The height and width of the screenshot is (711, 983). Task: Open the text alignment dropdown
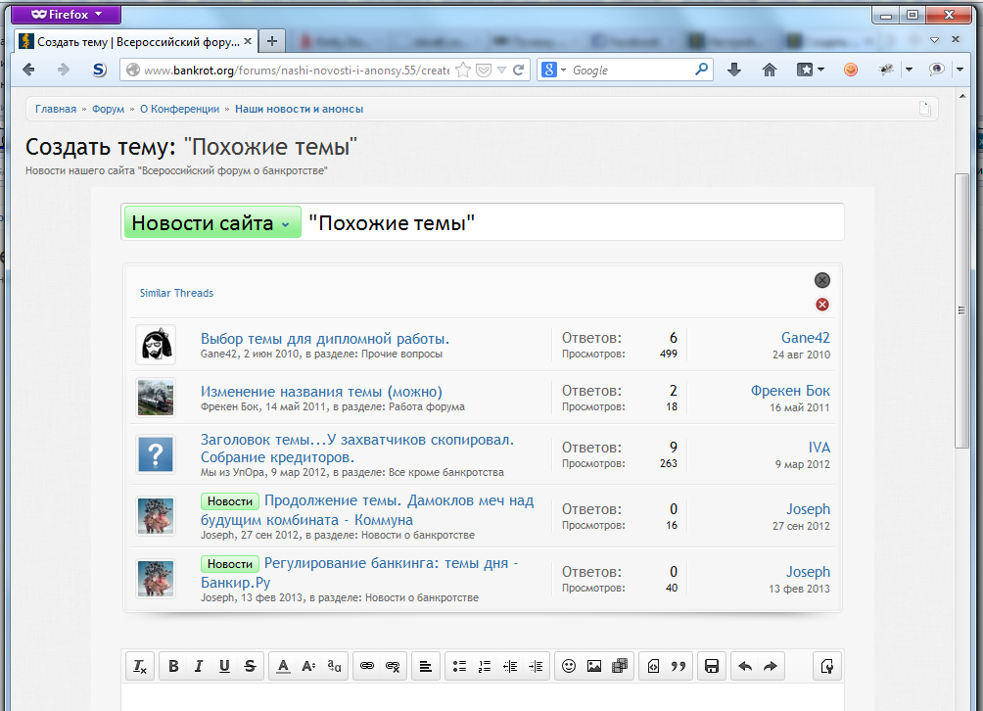tap(425, 667)
